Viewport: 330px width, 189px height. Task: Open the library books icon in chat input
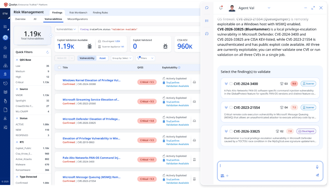pyautogui.click(x=222, y=176)
